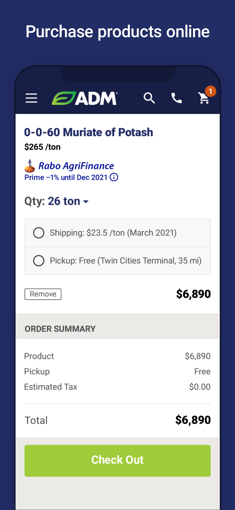Select the Shipping $23.5 /ton option

click(x=39, y=233)
